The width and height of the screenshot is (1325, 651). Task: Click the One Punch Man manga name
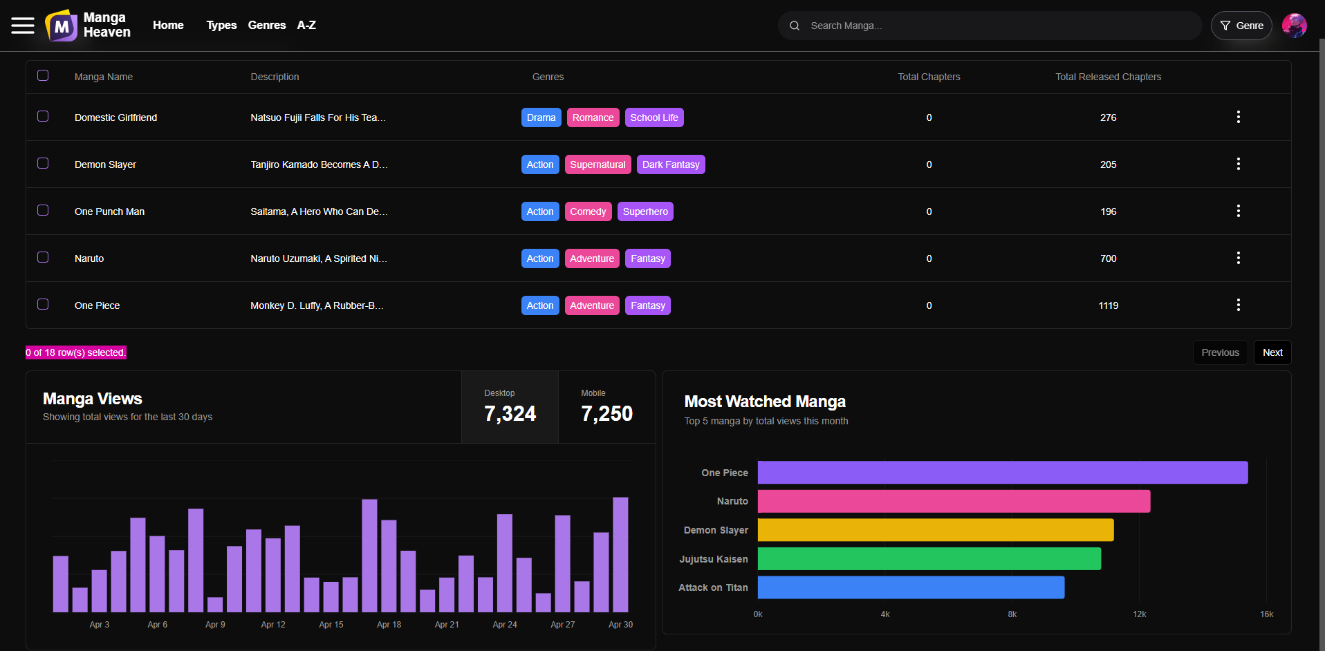click(109, 211)
